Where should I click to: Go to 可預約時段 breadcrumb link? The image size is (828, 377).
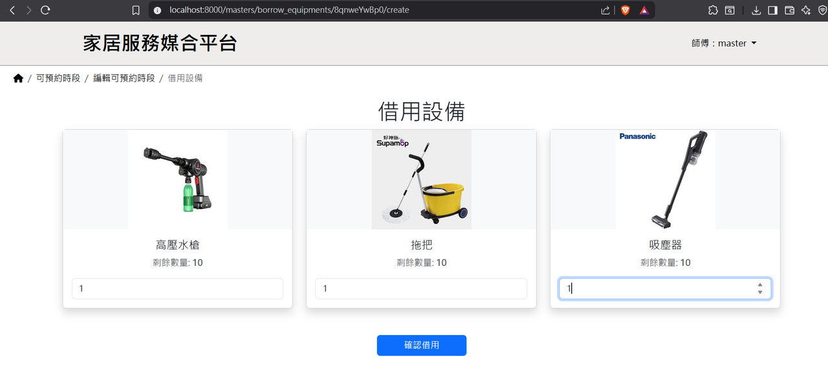(58, 78)
